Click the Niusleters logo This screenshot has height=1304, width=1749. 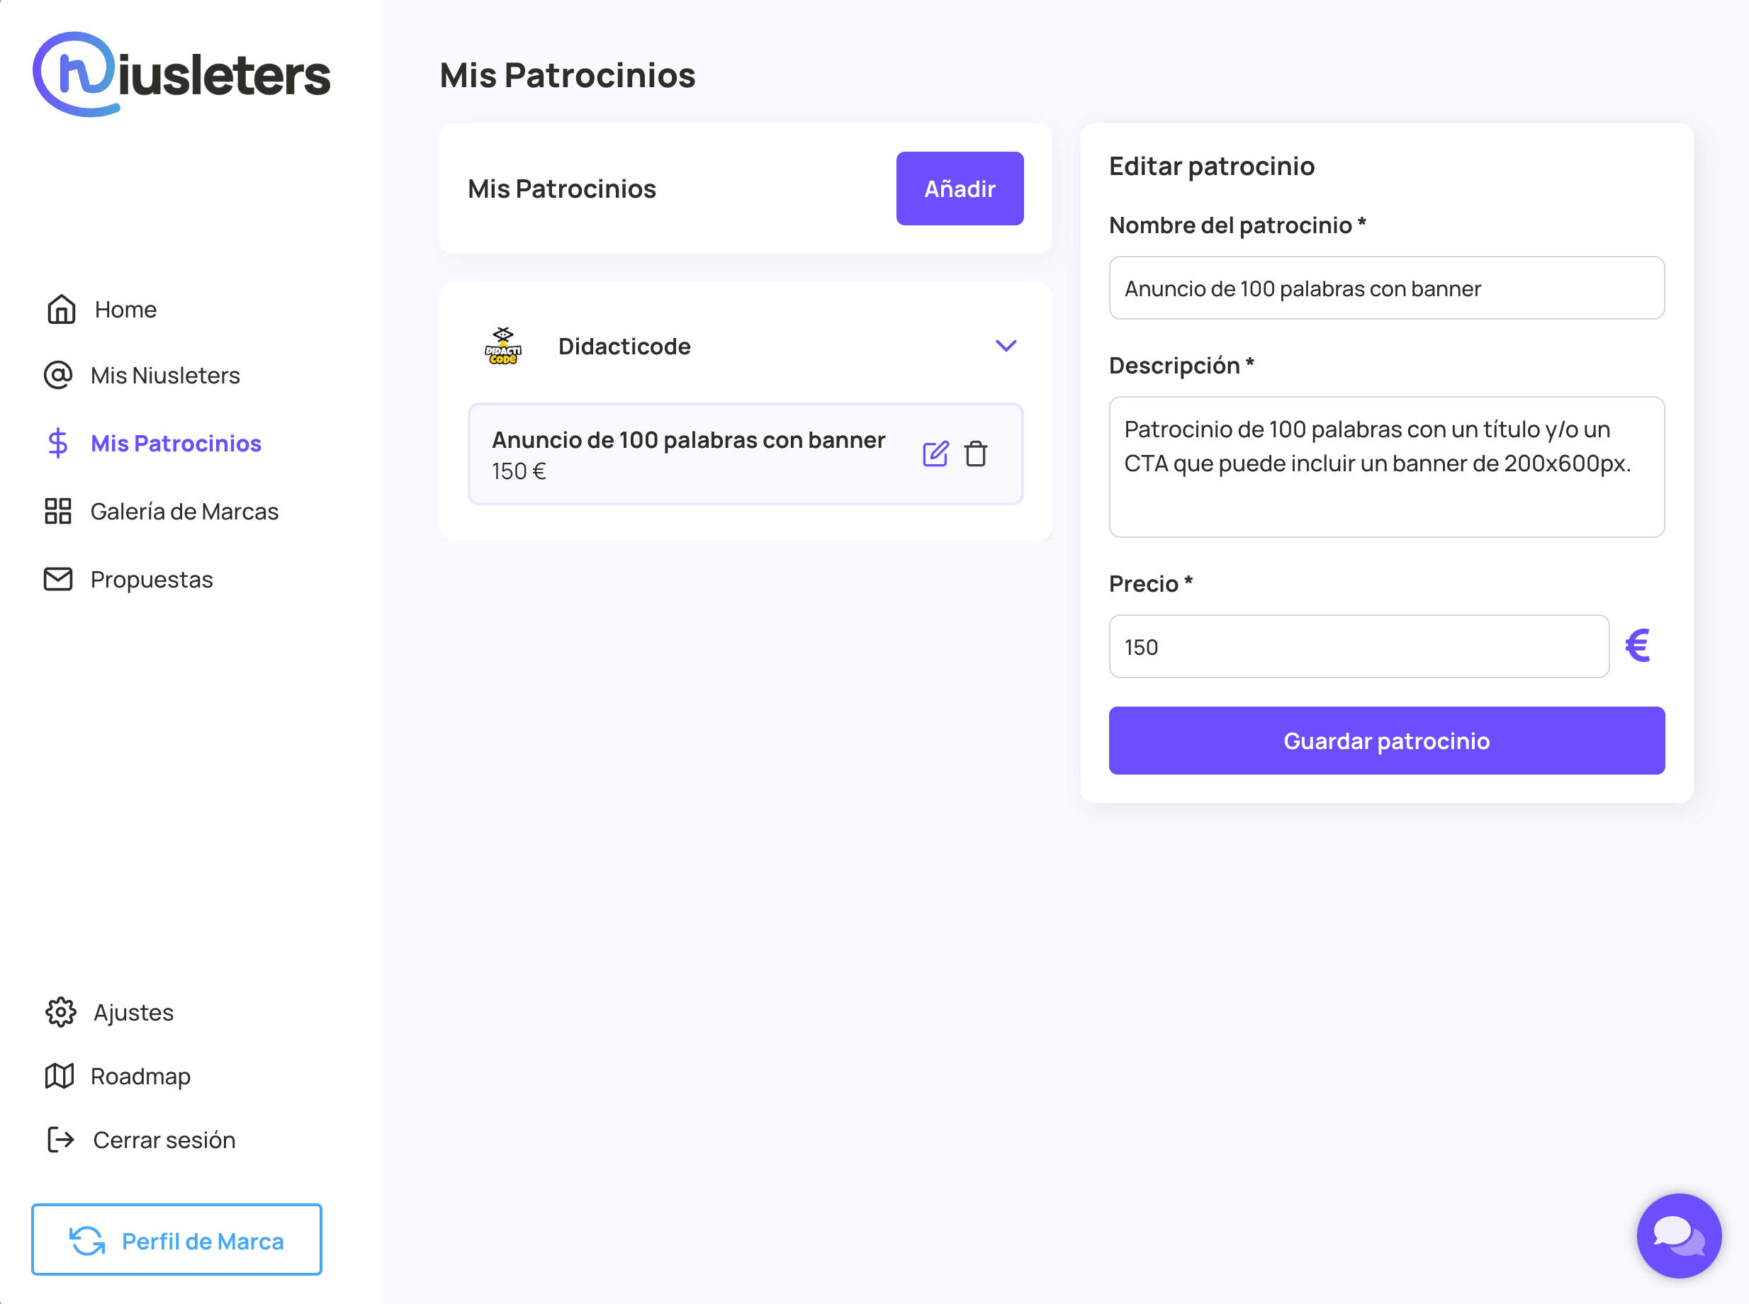point(181,74)
